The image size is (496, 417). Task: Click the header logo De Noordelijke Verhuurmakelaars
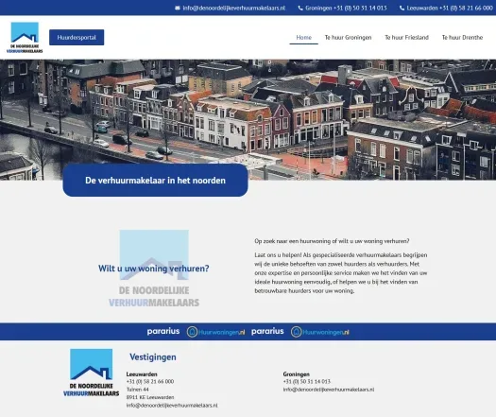[25, 38]
